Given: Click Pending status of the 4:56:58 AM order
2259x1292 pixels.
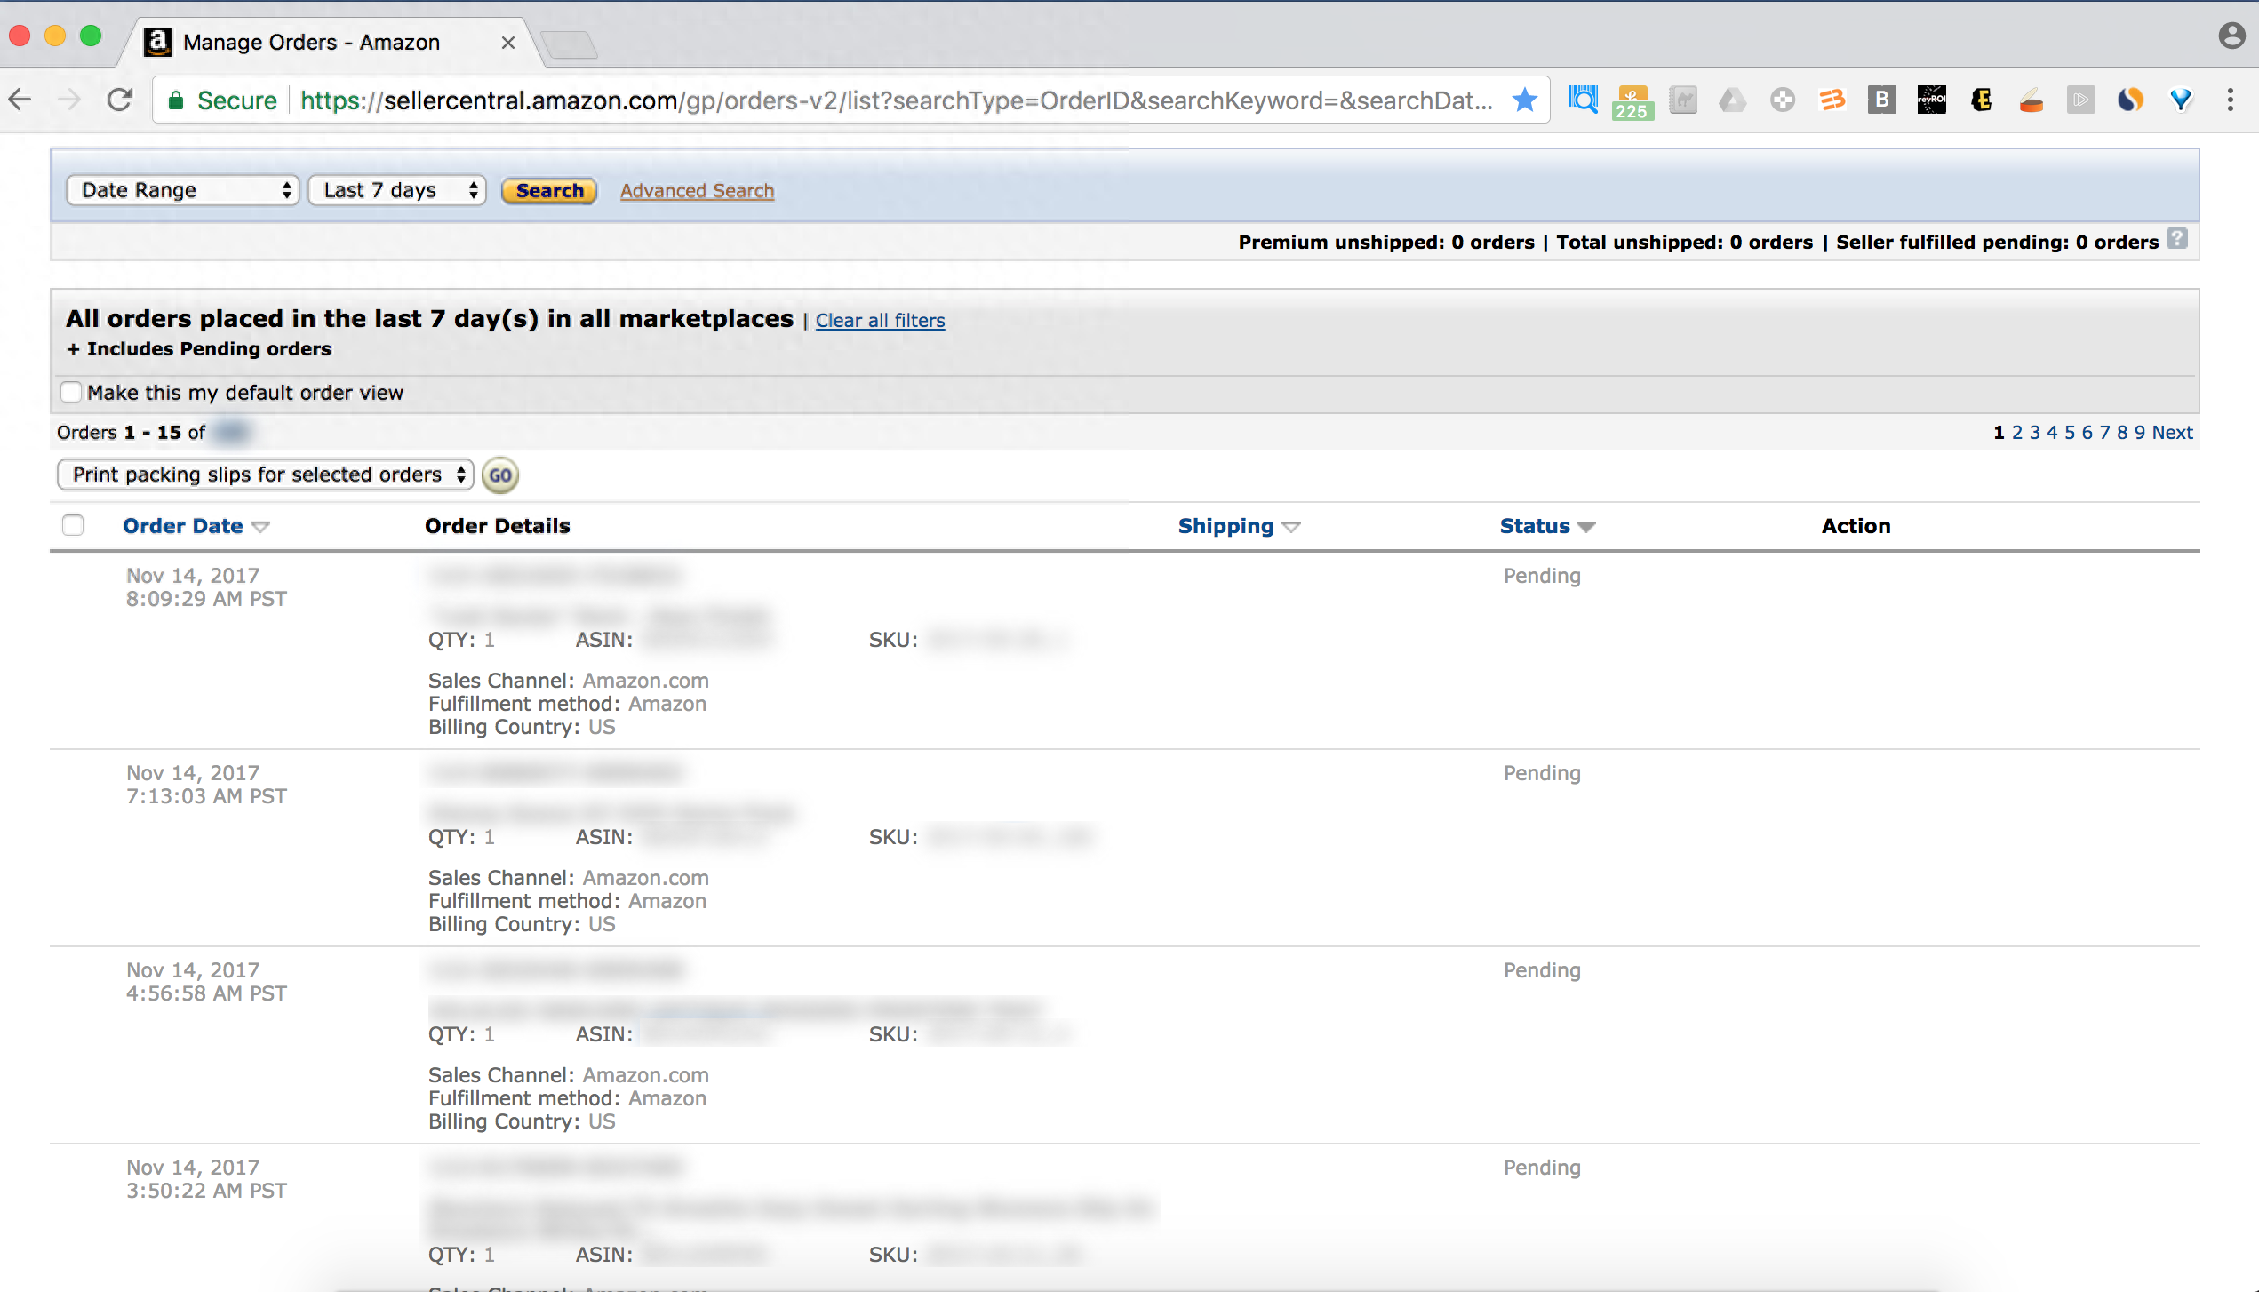Looking at the screenshot, I should 1542,970.
